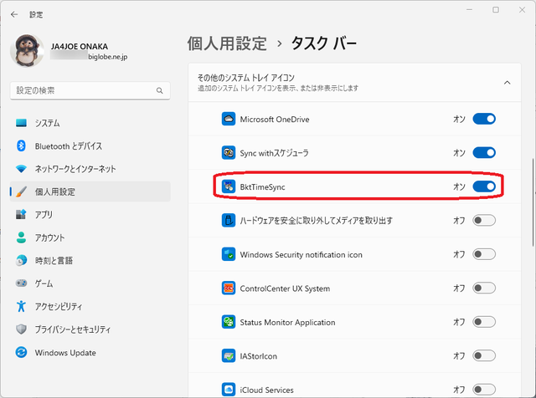Go to 個人用設定 breadcrumb link
This screenshot has width=536, height=398.
pos(227,43)
